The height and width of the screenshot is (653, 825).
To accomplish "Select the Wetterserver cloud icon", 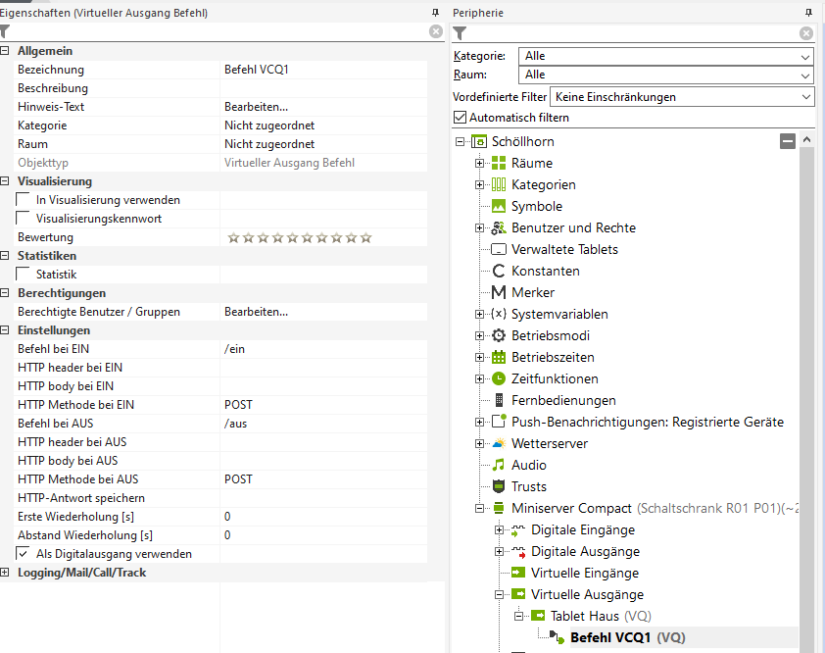I will 499,443.
